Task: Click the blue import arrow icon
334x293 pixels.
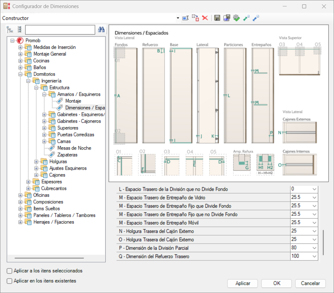Action: [256, 18]
